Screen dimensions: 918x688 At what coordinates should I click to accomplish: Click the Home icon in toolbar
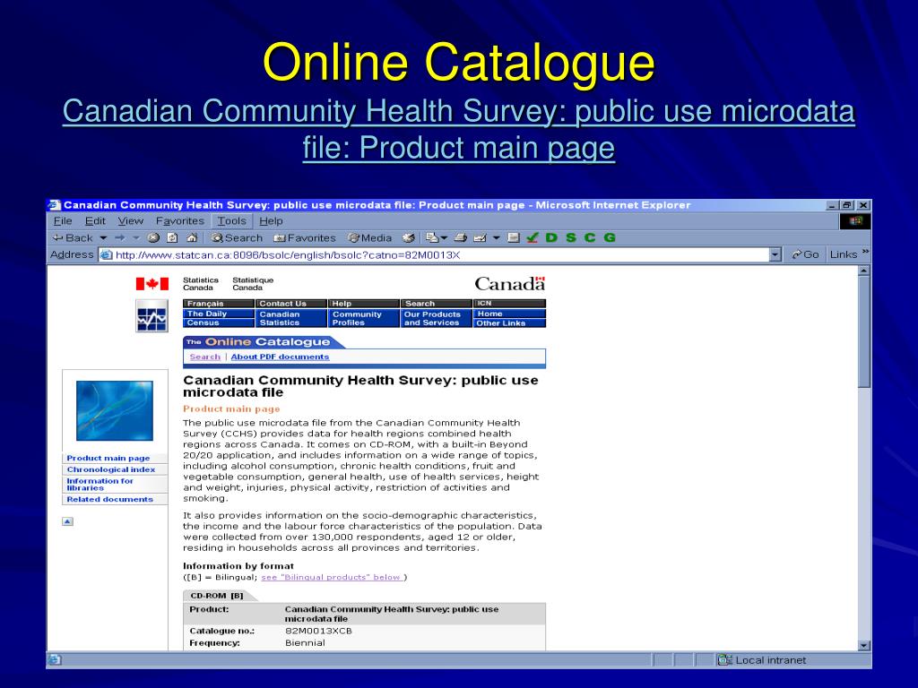pyautogui.click(x=192, y=237)
